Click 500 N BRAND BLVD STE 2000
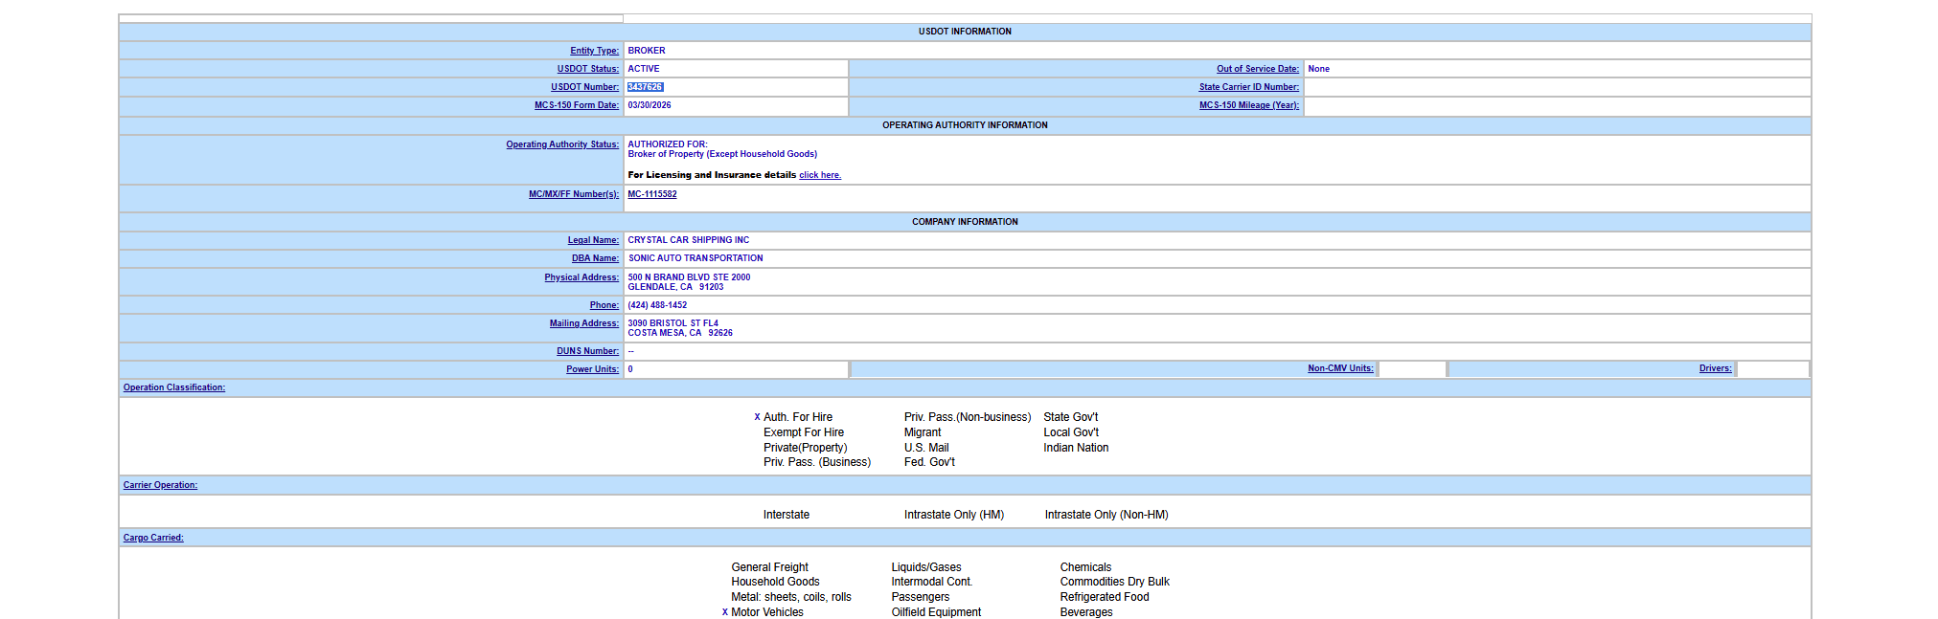 coord(689,277)
